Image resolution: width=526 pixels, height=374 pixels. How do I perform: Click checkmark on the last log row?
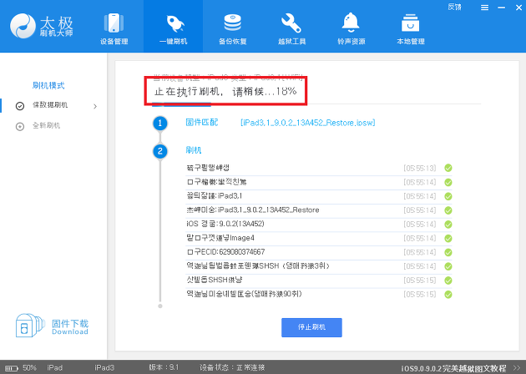(x=448, y=295)
